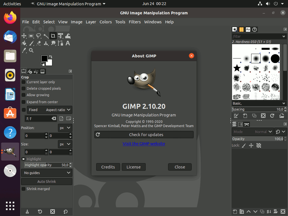The image size is (288, 216).
Task: Select the Rectangle Select tool
Action: [x=31, y=36]
